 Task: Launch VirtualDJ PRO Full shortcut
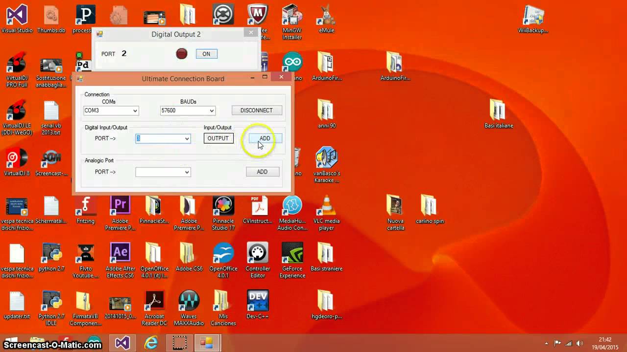17,70
